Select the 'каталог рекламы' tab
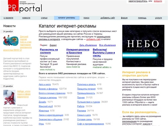Viewport: 168px width, 126px height. pos(67,18)
